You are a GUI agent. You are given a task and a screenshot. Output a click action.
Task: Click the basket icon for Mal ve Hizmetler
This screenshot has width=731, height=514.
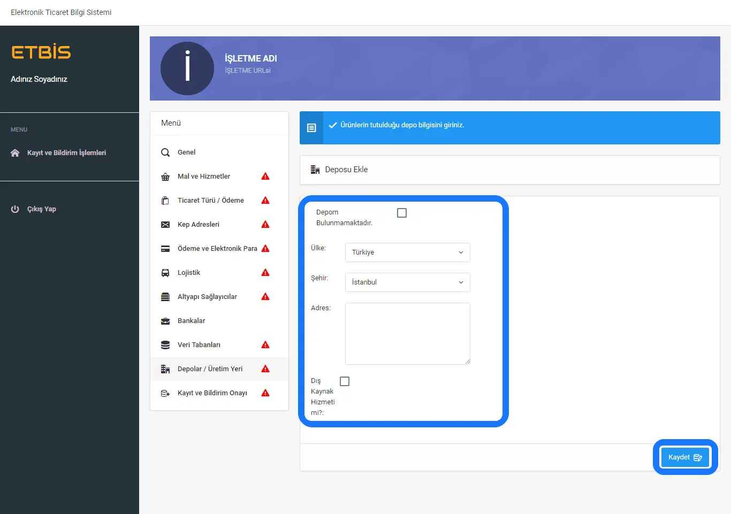165,177
